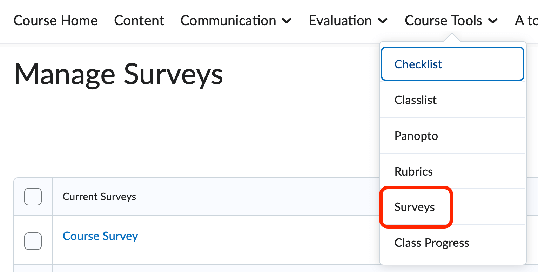Click the Evaluation menu label
The image size is (538, 272).
[339, 21]
